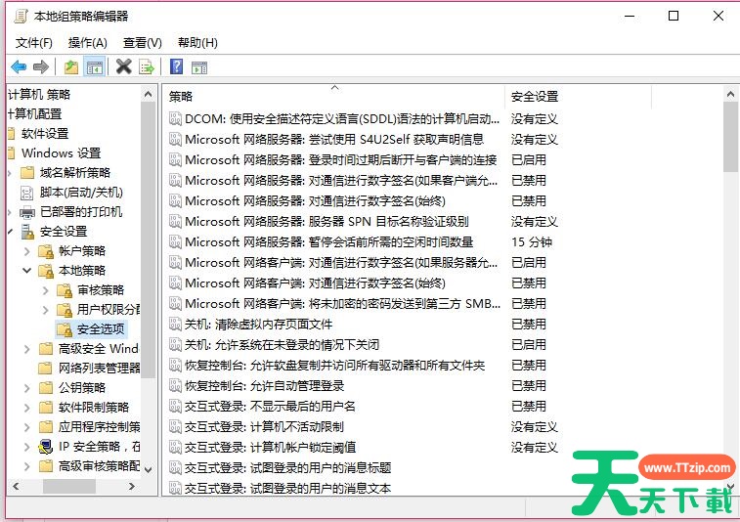Toggle the show/hide action pane icon
This screenshot has height=522, width=740.
[x=199, y=66]
